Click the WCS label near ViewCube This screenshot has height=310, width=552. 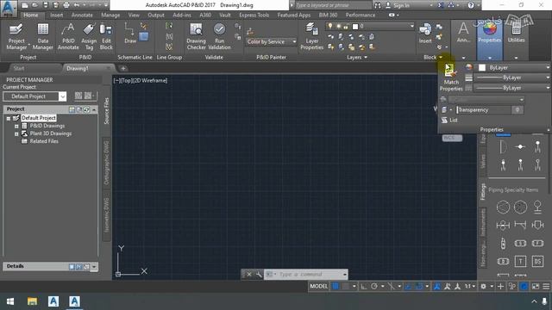pyautogui.click(x=452, y=138)
